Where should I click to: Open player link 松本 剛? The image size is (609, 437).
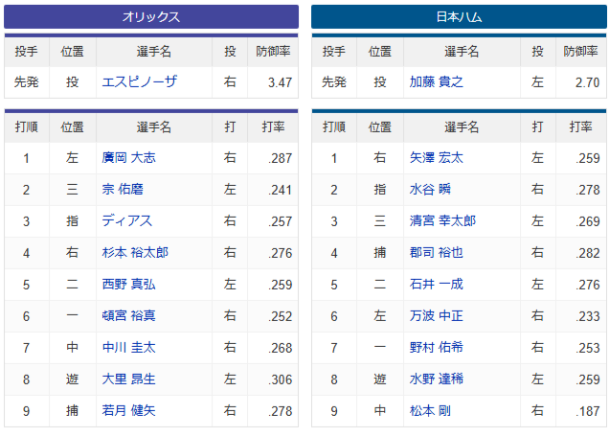430,410
